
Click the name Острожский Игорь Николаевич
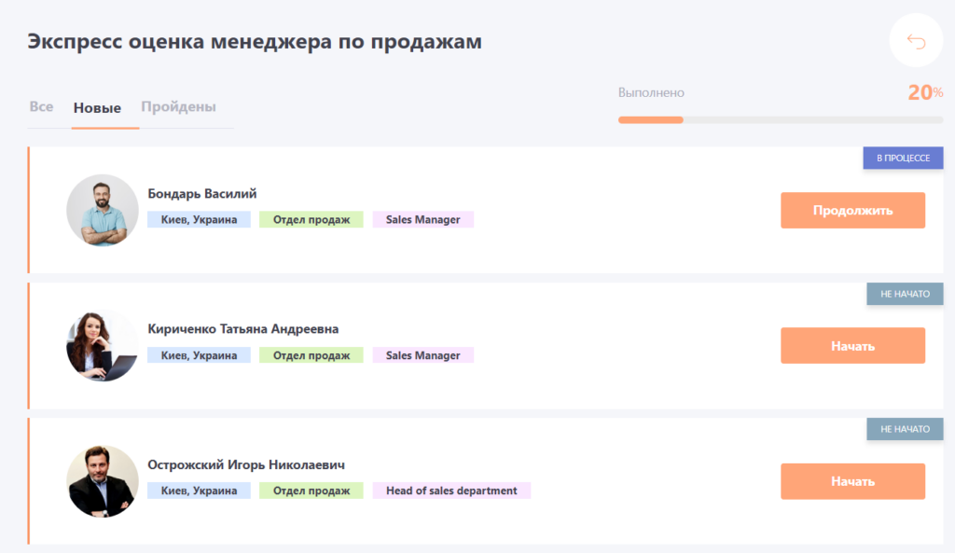pos(246,464)
